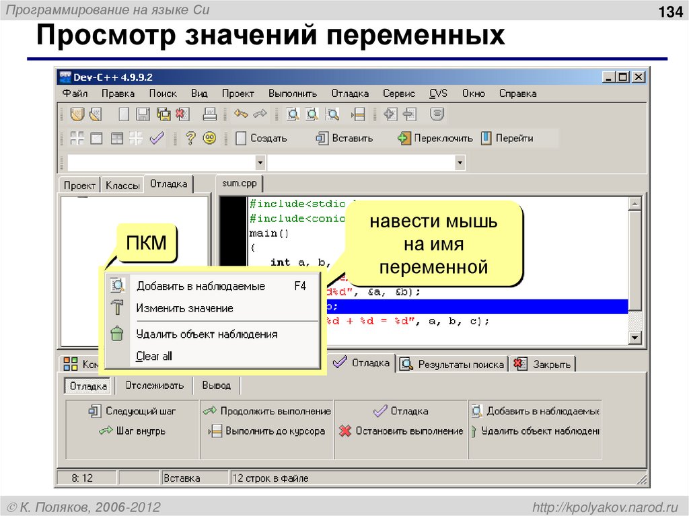
Task: Click the Close file red X icon
Action: pyautogui.click(x=182, y=115)
